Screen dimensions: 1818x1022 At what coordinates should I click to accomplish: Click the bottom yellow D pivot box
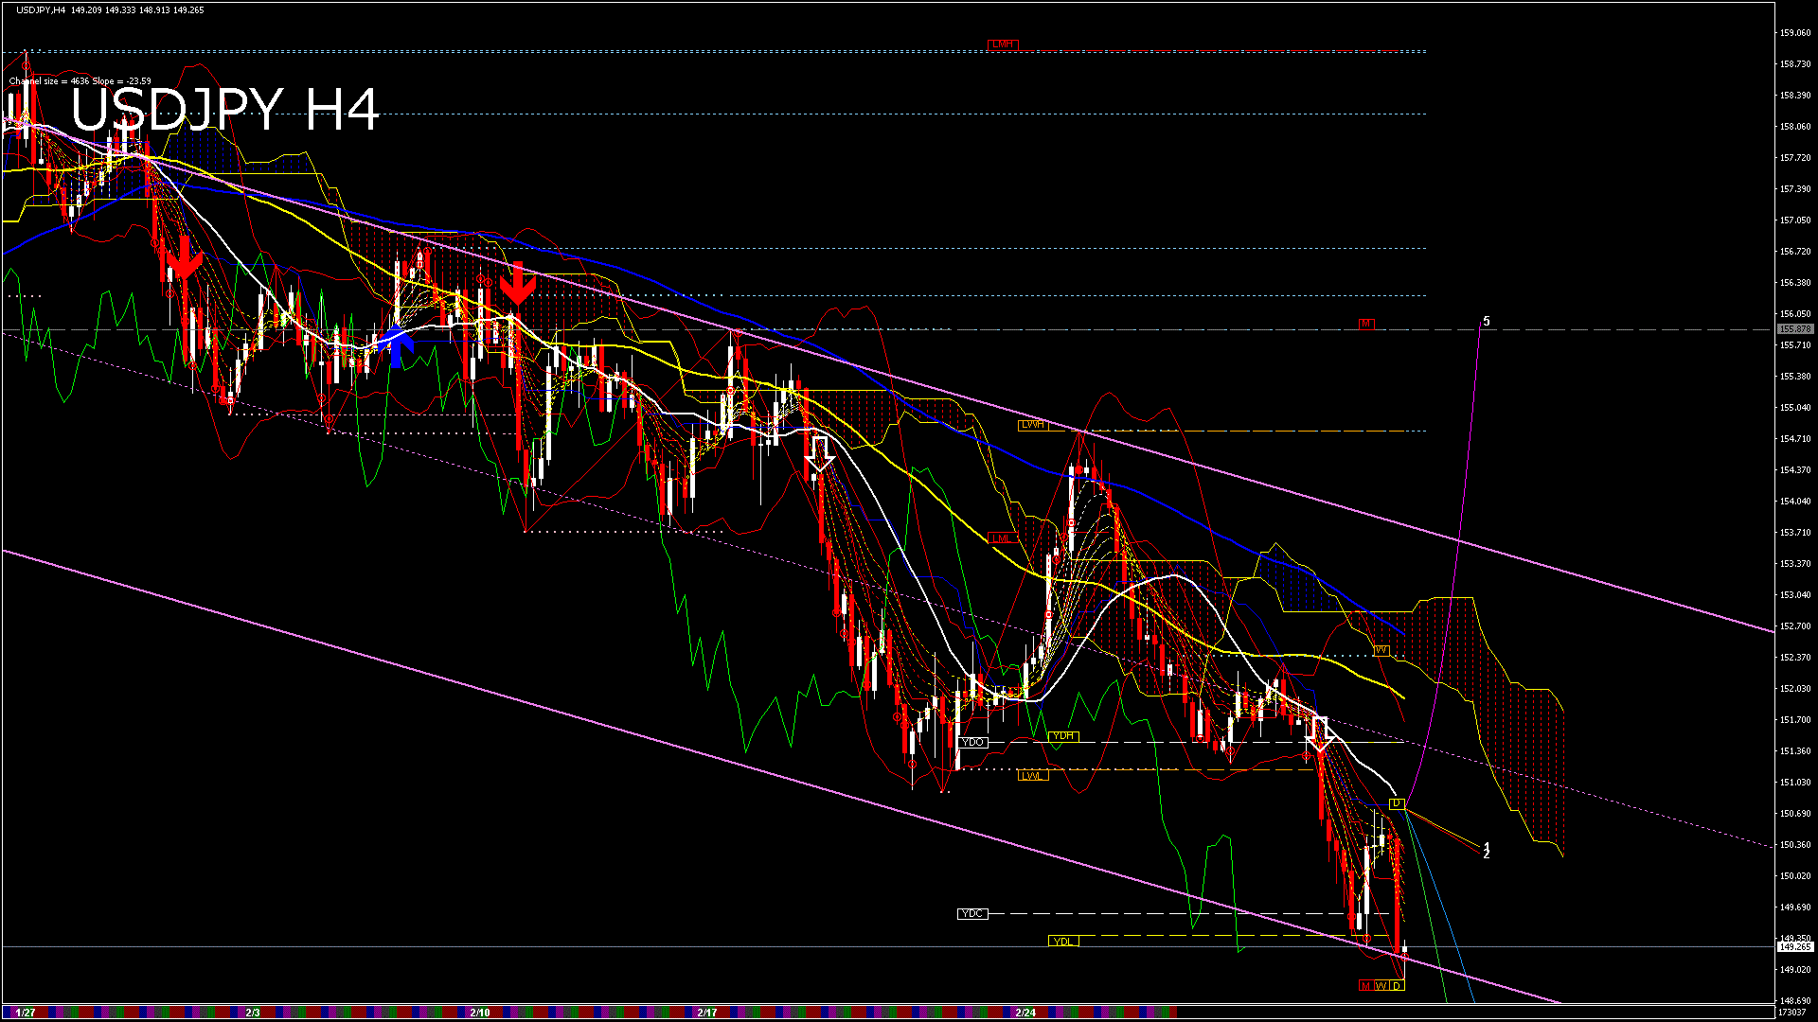[1397, 986]
